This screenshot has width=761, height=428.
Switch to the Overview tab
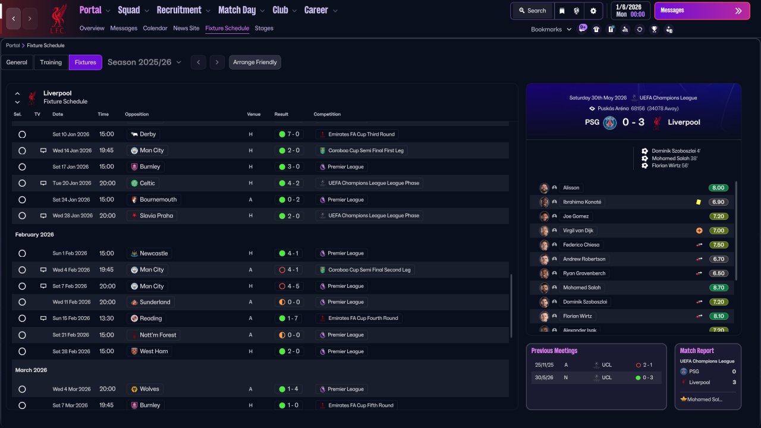pyautogui.click(x=92, y=29)
